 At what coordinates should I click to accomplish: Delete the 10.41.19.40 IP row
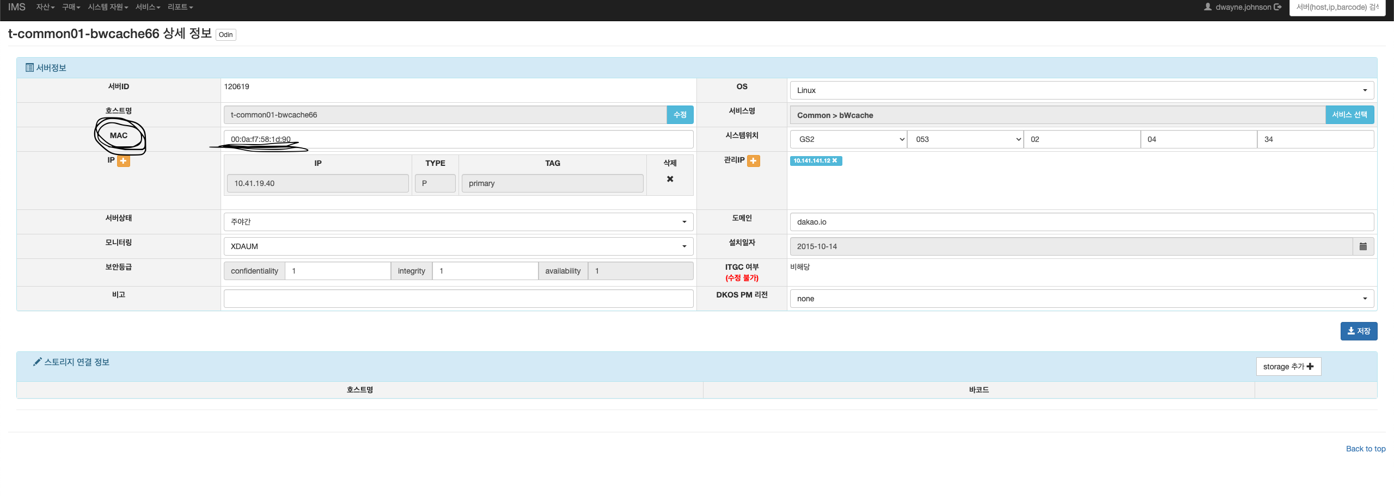(x=670, y=179)
